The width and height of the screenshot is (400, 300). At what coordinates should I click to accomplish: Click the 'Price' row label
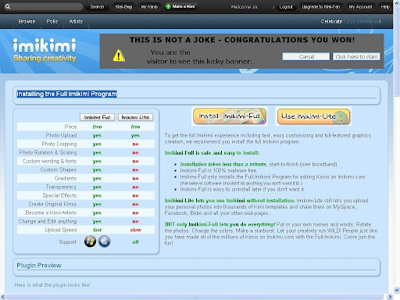[70, 127]
